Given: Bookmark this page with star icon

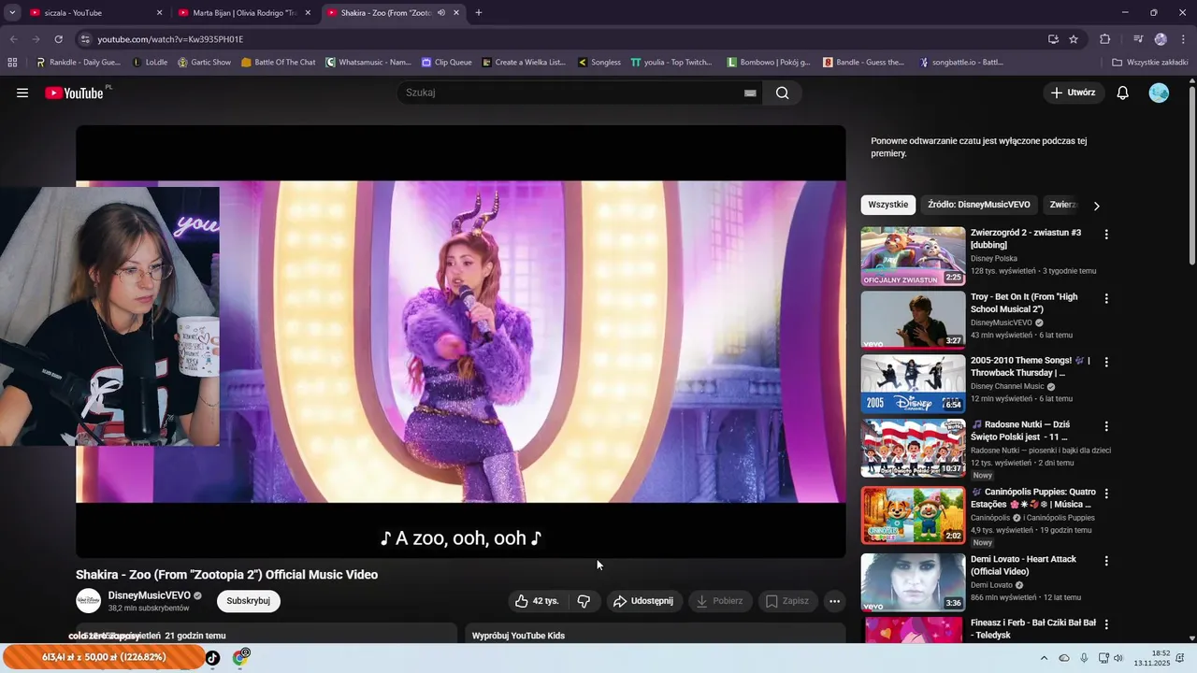Looking at the screenshot, I should tap(1074, 39).
